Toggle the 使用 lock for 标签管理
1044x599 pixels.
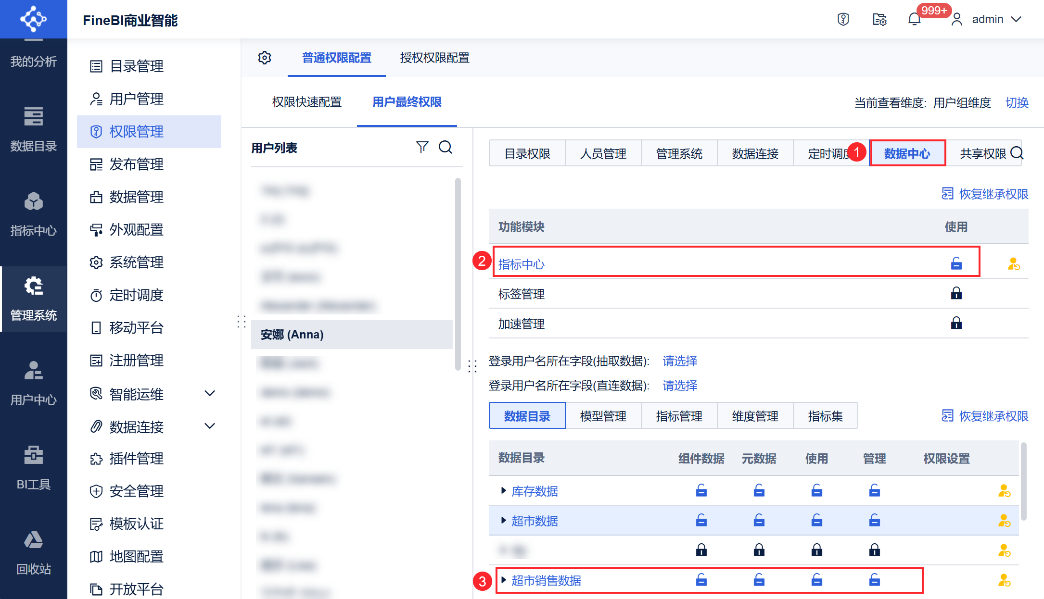(956, 293)
